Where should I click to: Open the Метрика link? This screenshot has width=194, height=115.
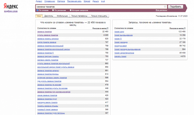[61, 1]
